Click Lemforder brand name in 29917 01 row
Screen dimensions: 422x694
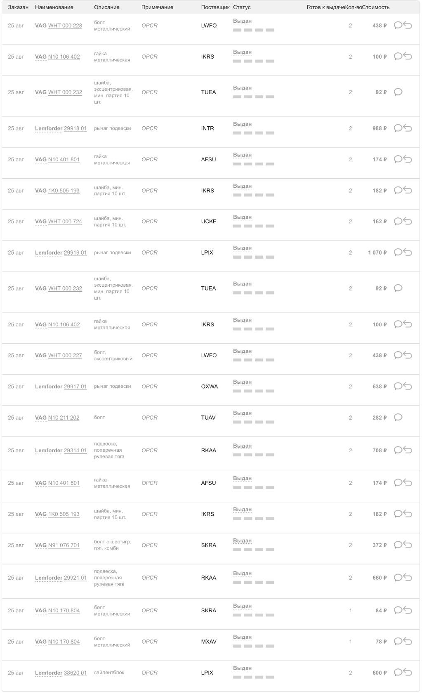[x=49, y=387]
